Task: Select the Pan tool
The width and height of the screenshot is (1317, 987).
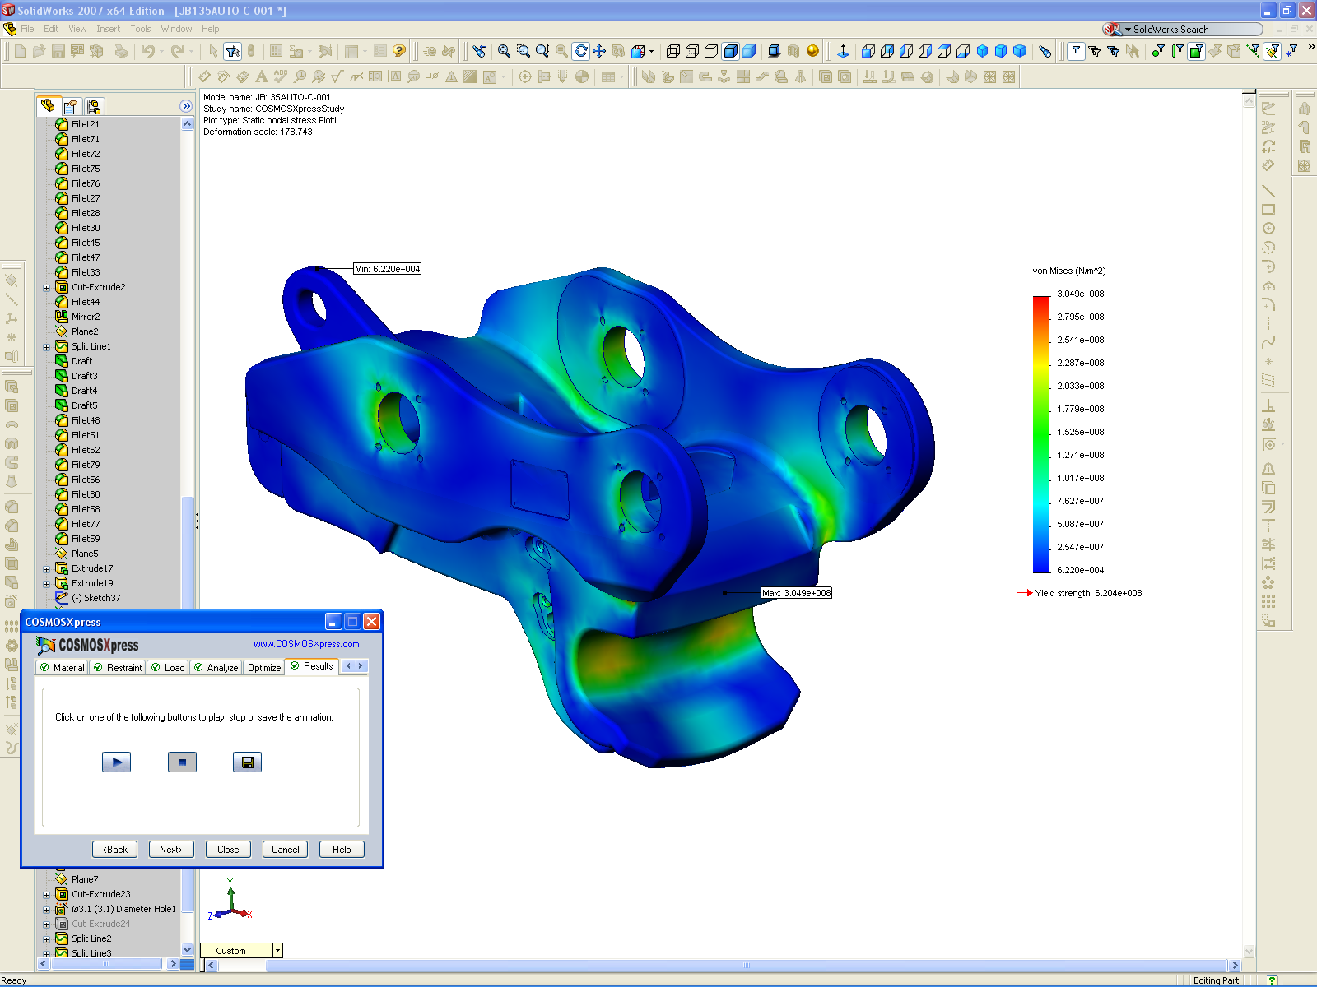Action: coord(599,51)
